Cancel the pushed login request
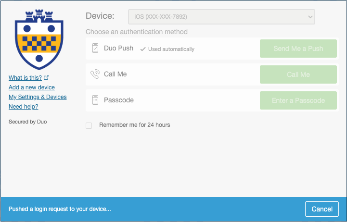Viewport: 347px width, 222px height. [322, 209]
